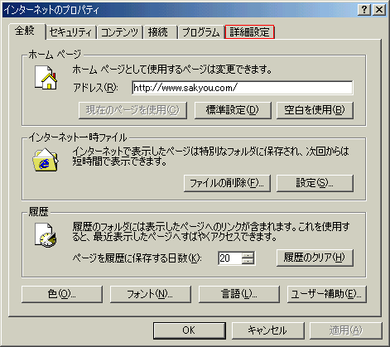Image resolution: width=390 pixels, height=347 pixels.
Task: Open ファイルの削除(F)... dialog
Action: tap(227, 183)
